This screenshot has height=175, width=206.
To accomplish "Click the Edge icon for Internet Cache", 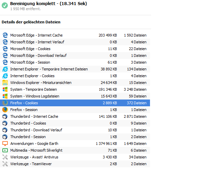I will (5, 35).
